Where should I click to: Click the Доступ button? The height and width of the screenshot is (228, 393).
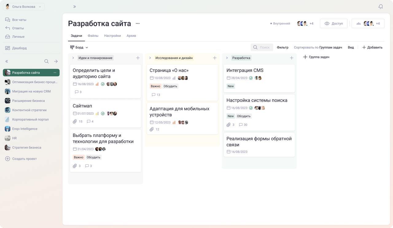pyautogui.click(x=334, y=23)
